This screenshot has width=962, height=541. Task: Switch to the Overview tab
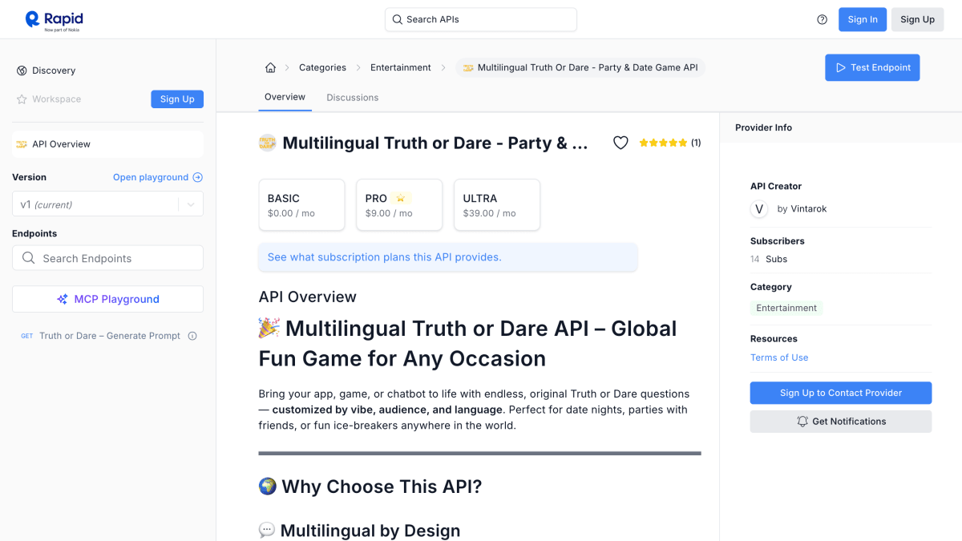(285, 97)
